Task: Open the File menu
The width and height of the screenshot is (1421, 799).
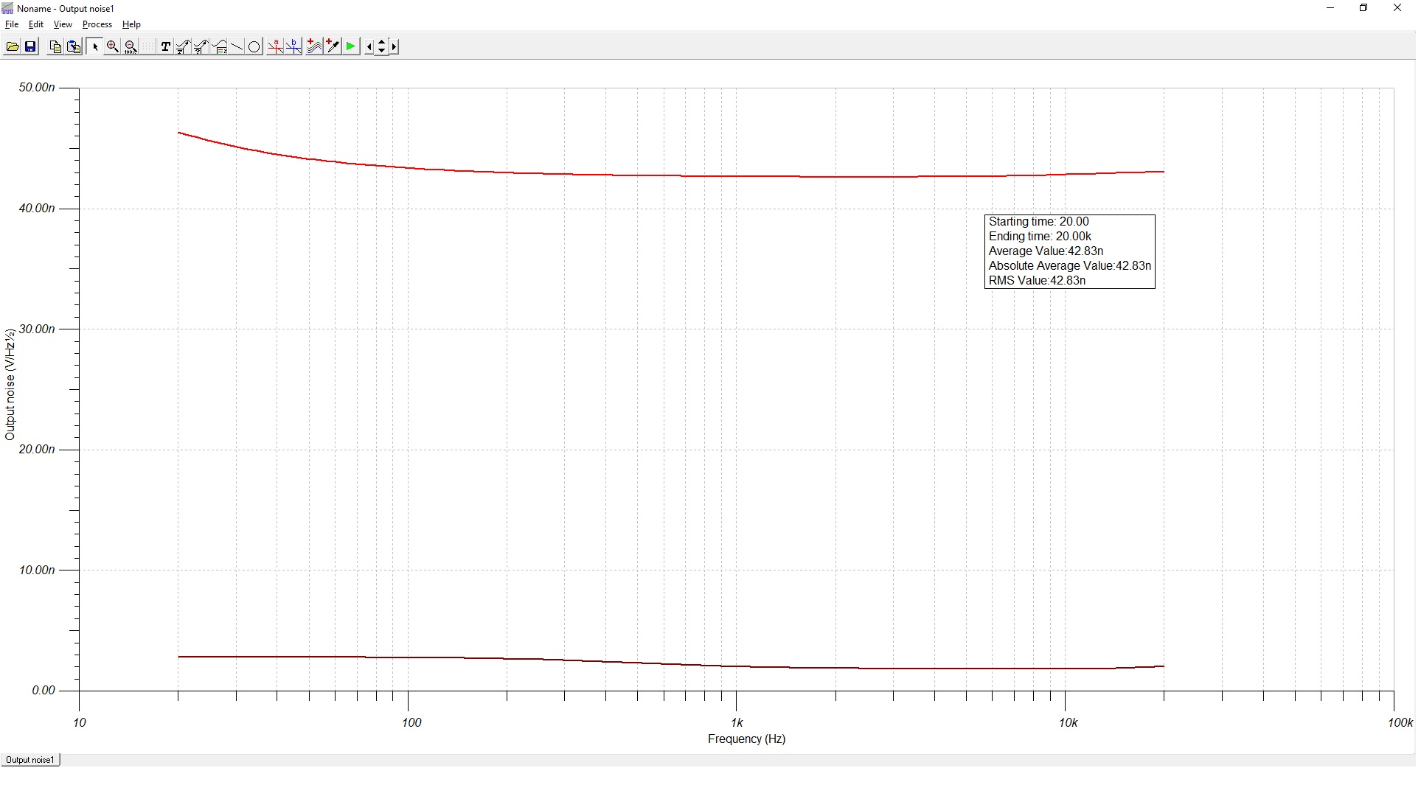Action: coord(12,24)
